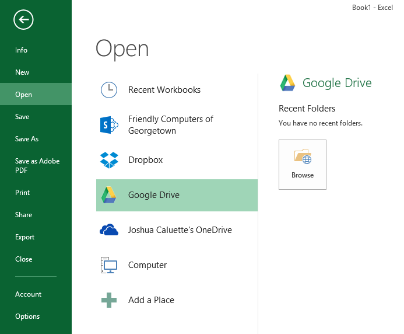Viewport: 404px width, 334px height.
Task: Click the green plus Add a Place icon
Action: pyautogui.click(x=109, y=300)
